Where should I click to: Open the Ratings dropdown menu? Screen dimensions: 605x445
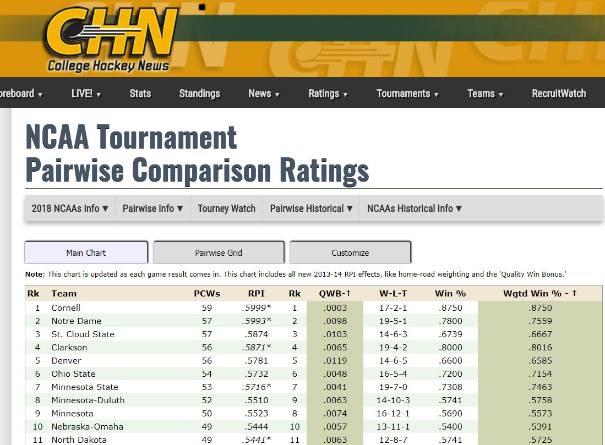tap(328, 94)
